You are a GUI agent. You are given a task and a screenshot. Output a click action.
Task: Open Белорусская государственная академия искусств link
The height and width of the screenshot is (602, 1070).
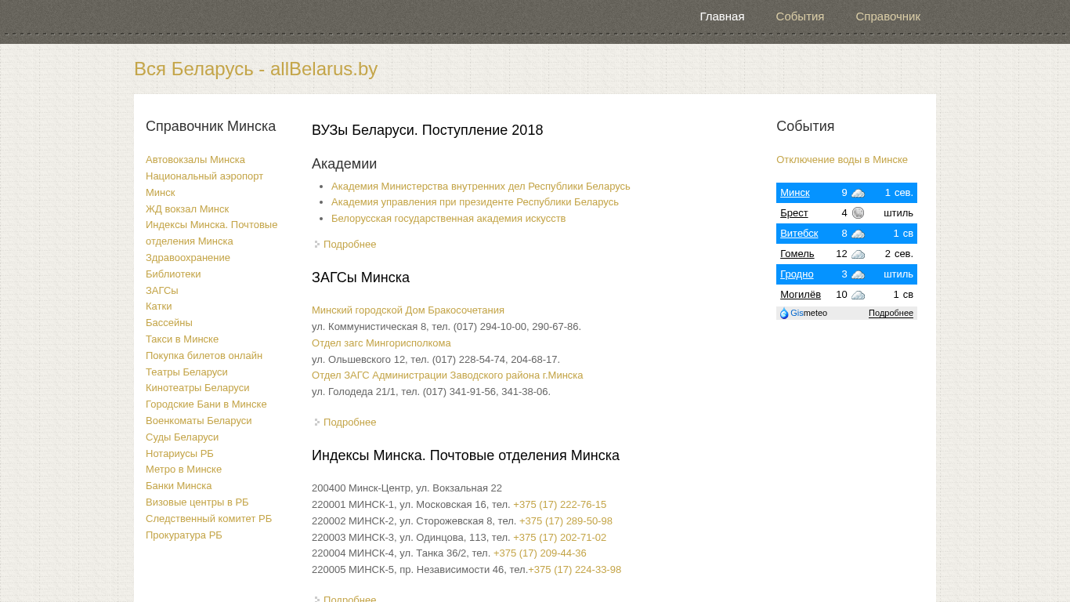(x=448, y=219)
